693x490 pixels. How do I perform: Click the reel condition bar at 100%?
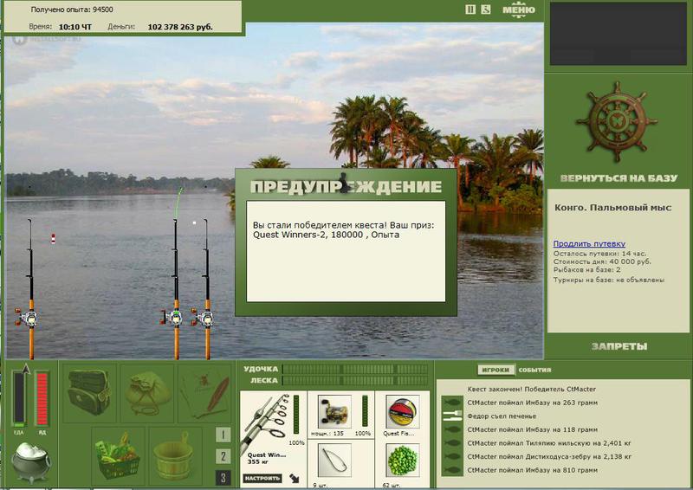[365, 411]
